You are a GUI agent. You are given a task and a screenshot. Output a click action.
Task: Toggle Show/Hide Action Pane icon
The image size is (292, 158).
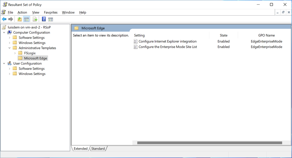pos(51,19)
